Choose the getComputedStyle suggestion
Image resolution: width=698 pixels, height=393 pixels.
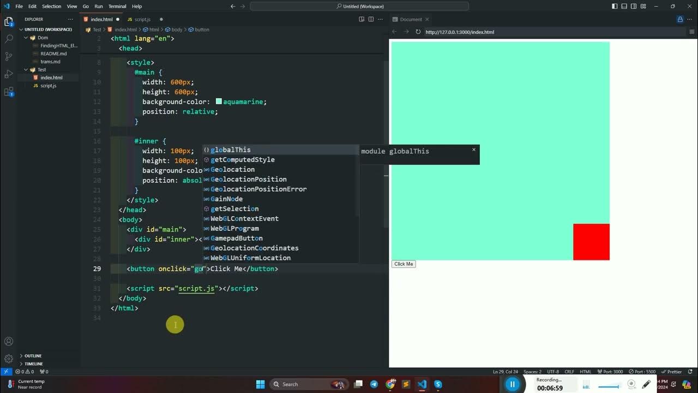pos(280,159)
